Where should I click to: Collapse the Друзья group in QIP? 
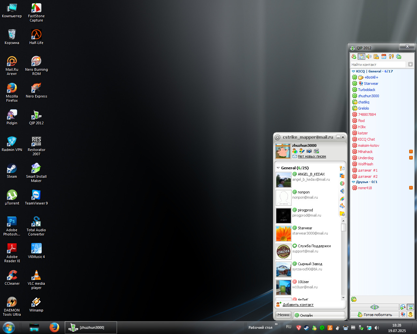[x=353, y=182]
